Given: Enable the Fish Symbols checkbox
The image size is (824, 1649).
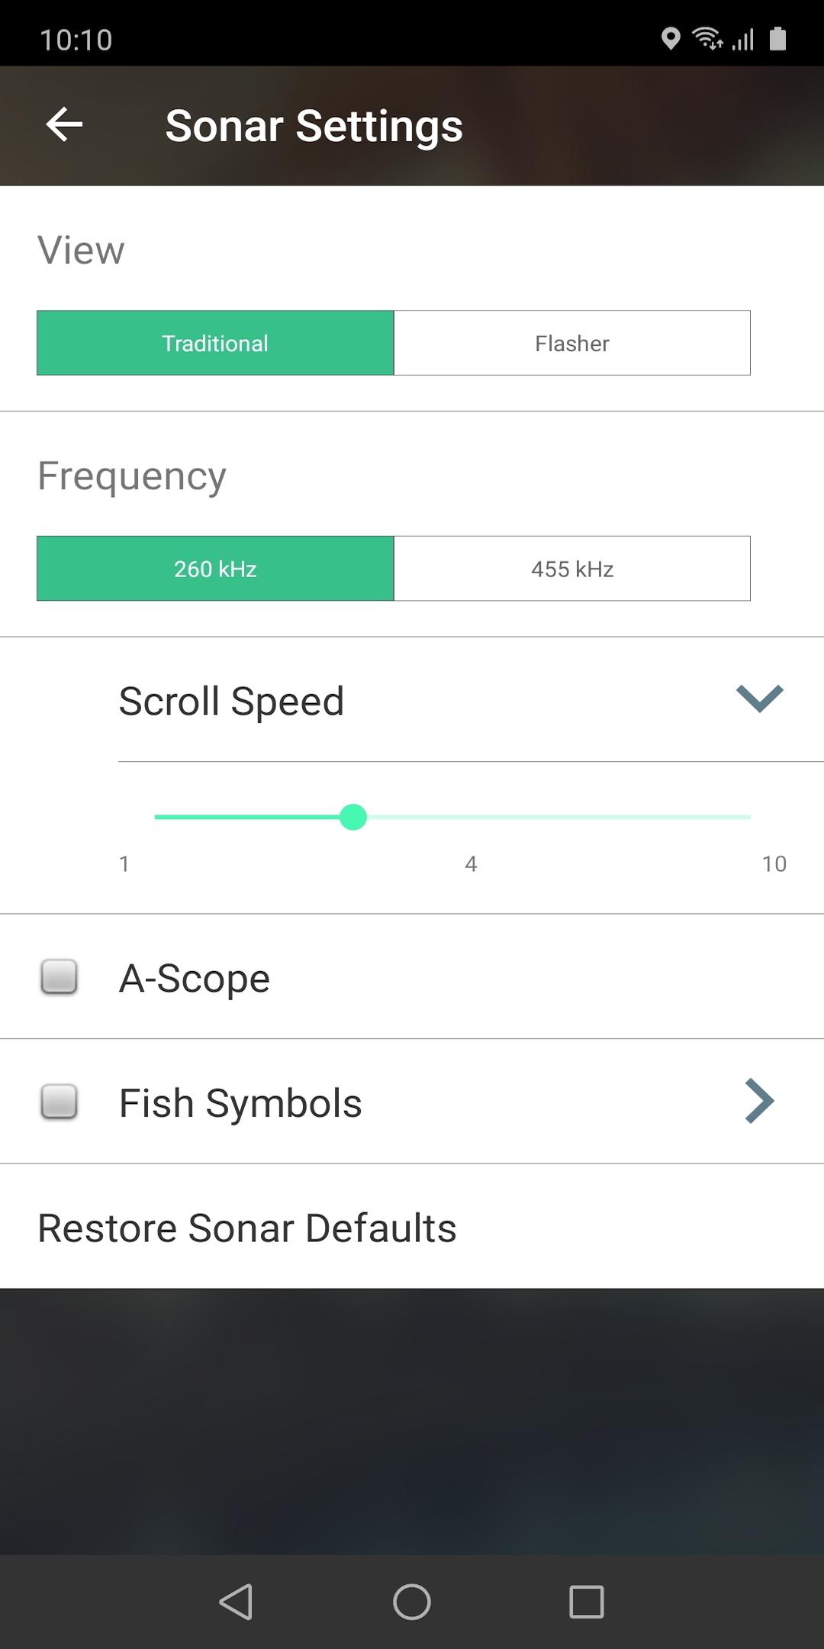Looking at the screenshot, I should point(59,1102).
